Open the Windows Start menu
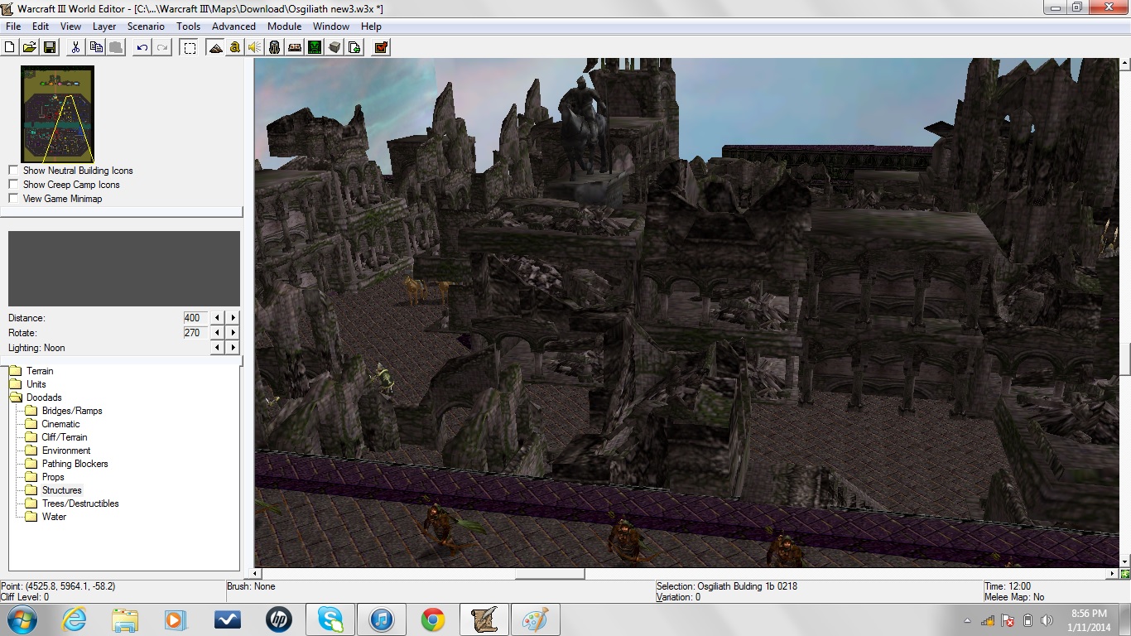This screenshot has height=636, width=1131. tap(22, 619)
